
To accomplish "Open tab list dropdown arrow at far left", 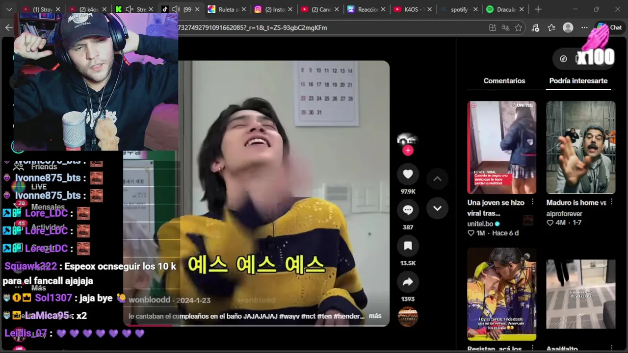I will [9, 9].
